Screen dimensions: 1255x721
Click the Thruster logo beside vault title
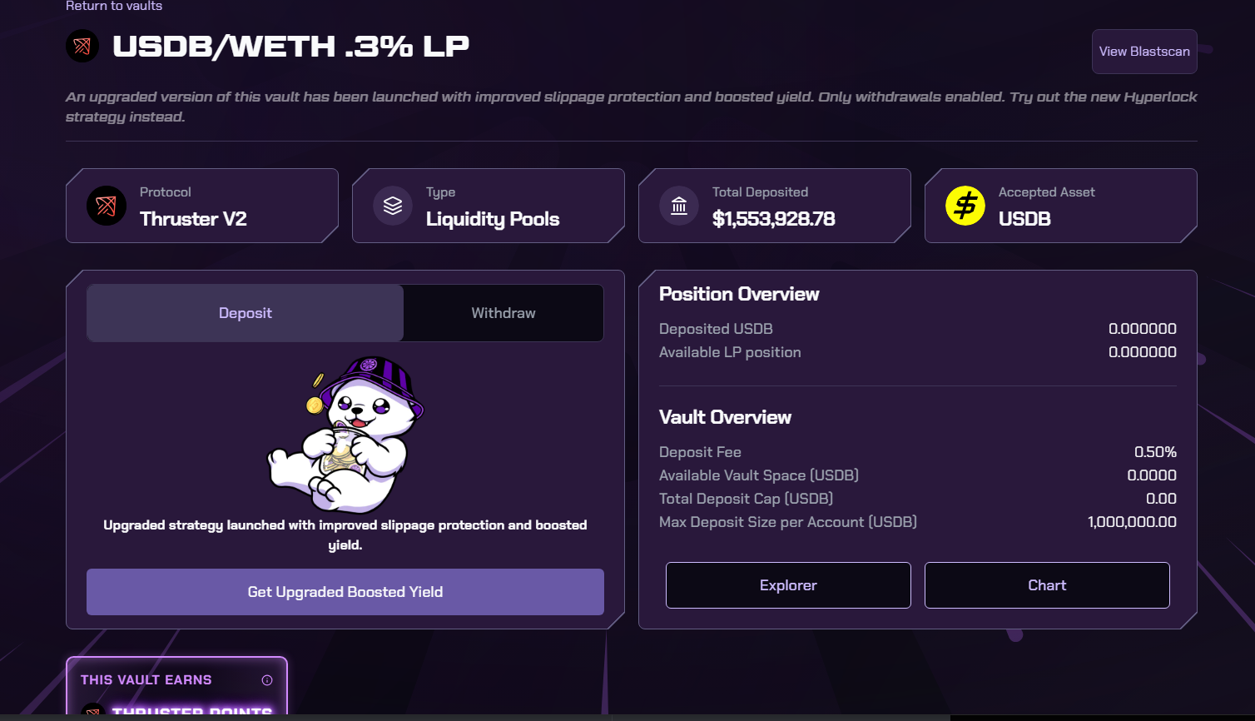(x=82, y=46)
